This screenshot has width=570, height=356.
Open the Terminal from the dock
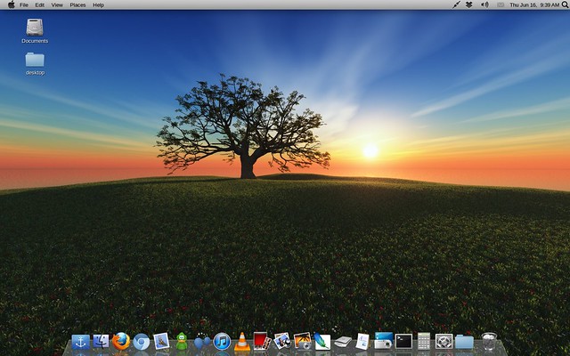tap(403, 342)
